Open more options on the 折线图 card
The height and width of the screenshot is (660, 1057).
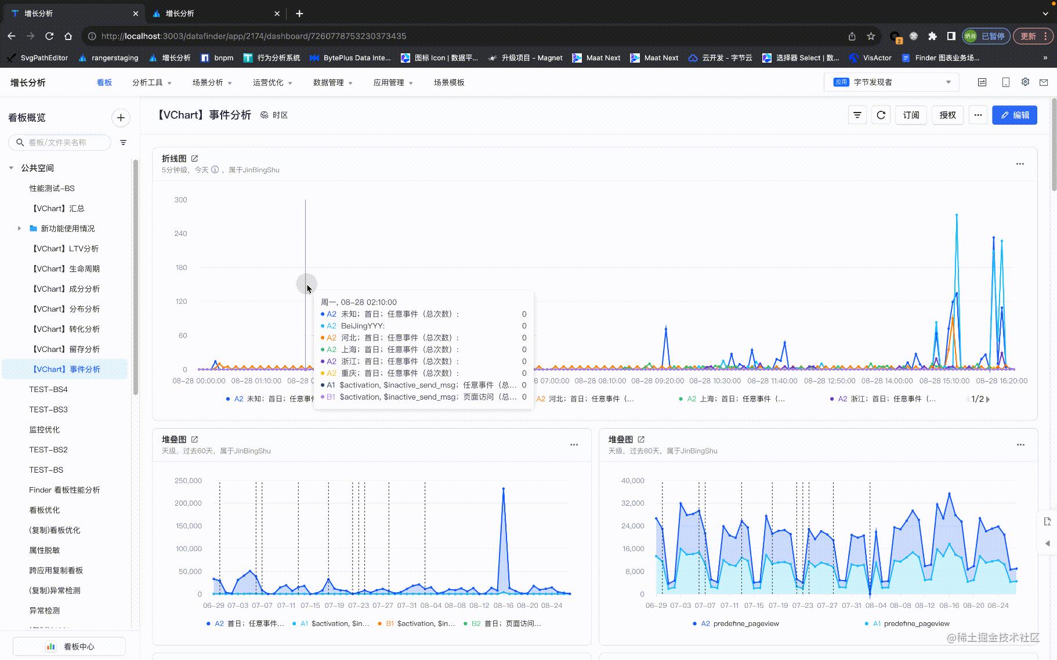pyautogui.click(x=1019, y=164)
